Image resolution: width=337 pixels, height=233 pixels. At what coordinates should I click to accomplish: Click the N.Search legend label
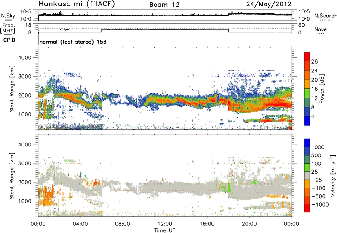tap(325, 16)
